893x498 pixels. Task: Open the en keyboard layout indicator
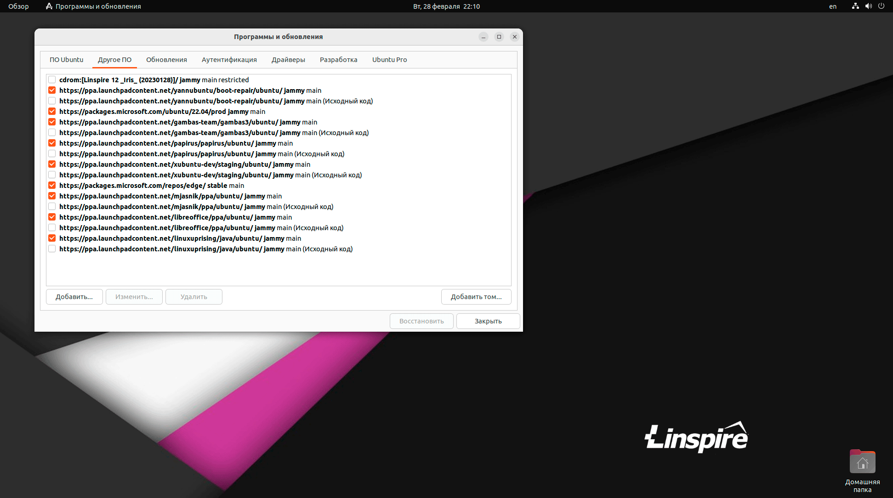(x=833, y=6)
